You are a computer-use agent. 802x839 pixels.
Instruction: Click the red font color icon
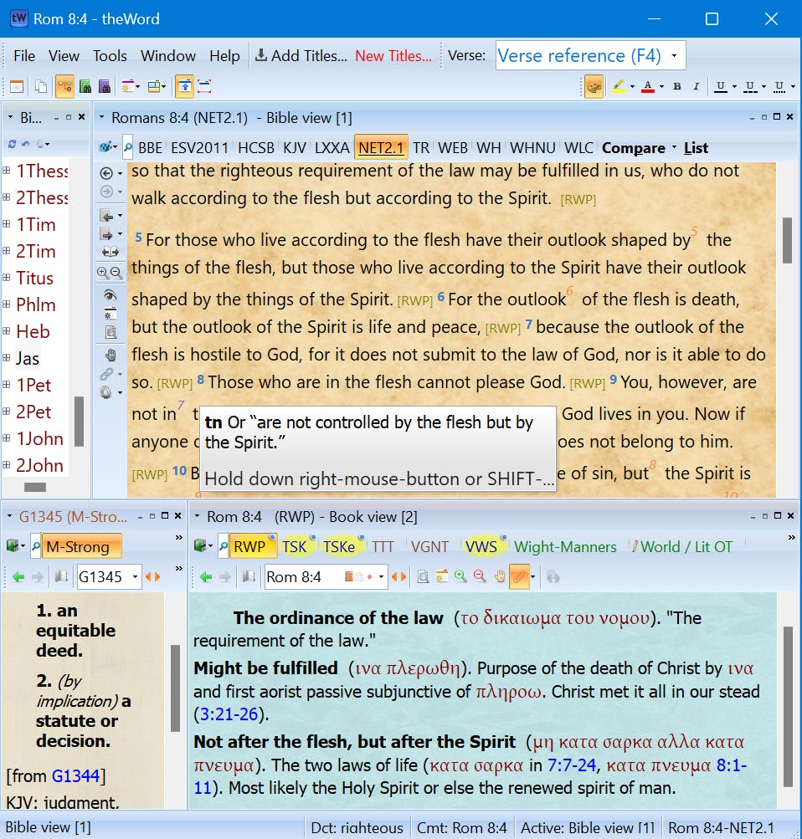point(647,86)
